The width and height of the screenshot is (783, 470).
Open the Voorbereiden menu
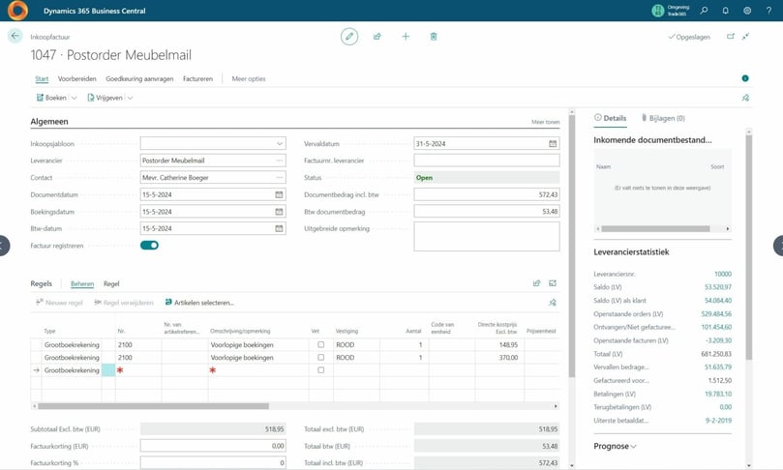pos(76,79)
